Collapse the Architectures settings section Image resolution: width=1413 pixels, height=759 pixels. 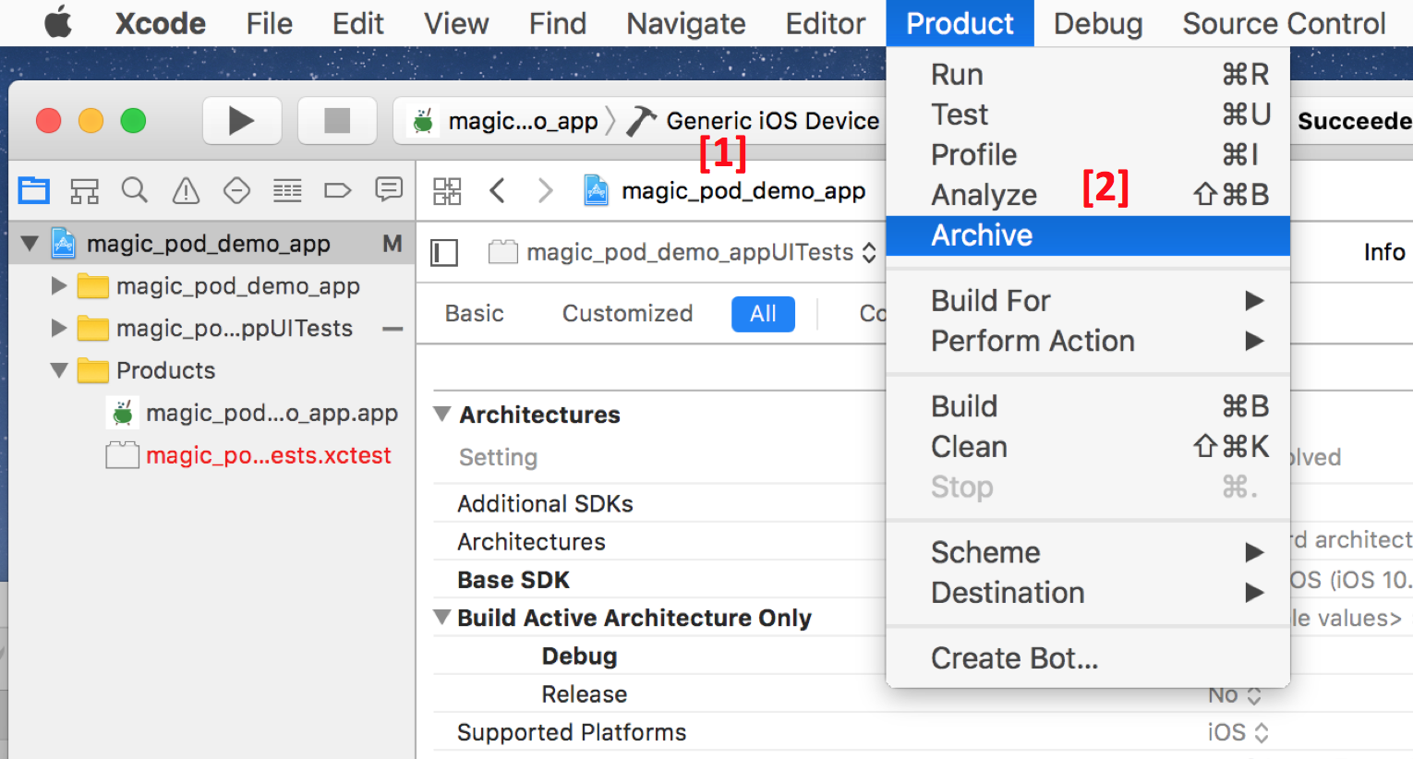click(442, 414)
